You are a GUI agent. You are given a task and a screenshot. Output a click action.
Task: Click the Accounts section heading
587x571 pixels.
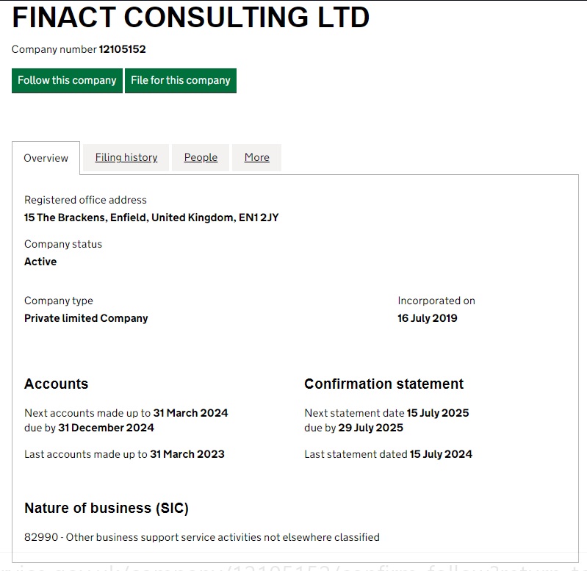[x=56, y=384]
